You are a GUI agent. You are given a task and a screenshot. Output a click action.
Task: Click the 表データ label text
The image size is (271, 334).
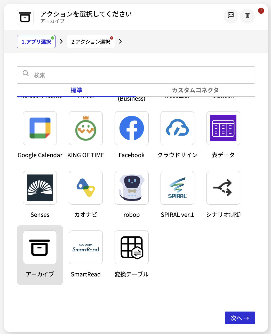pyautogui.click(x=223, y=155)
